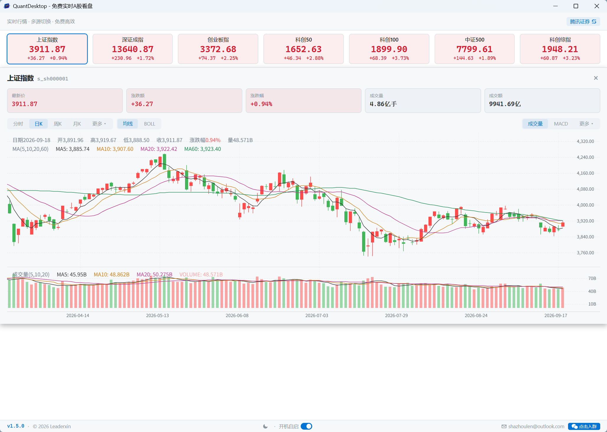607x432 pixels.
Task: Open the 创业板指 index card
Action: pyautogui.click(x=218, y=49)
